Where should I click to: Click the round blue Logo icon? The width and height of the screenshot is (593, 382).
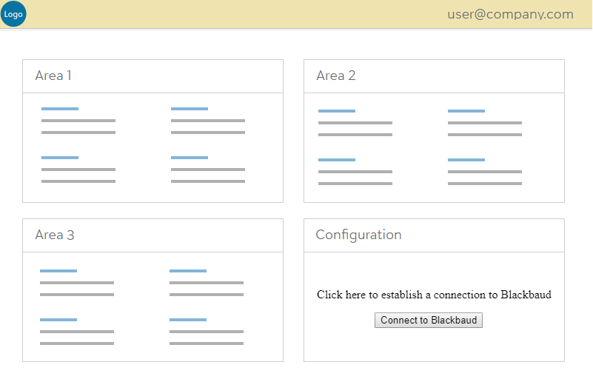point(13,14)
